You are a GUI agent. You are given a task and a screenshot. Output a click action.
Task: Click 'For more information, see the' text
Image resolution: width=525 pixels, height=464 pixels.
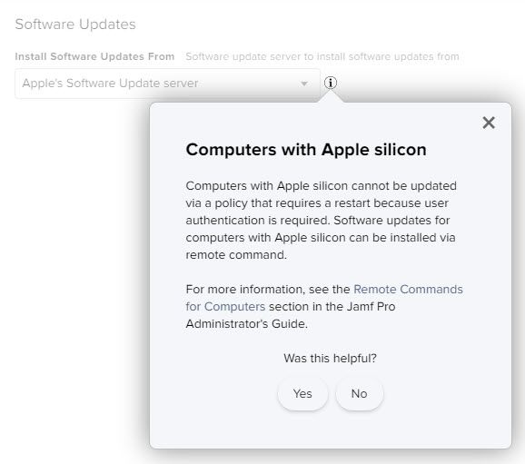coord(268,290)
